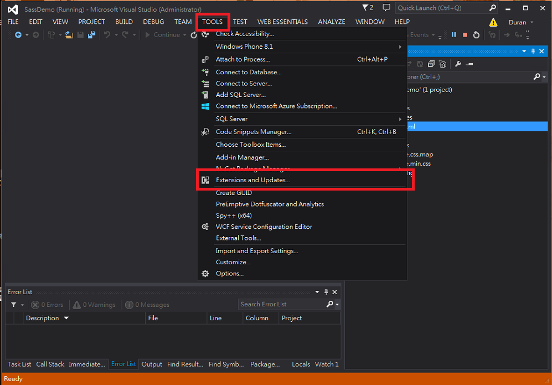Click the Save icon in toolbar
Viewport: 552px width, 385px height.
(x=80, y=34)
